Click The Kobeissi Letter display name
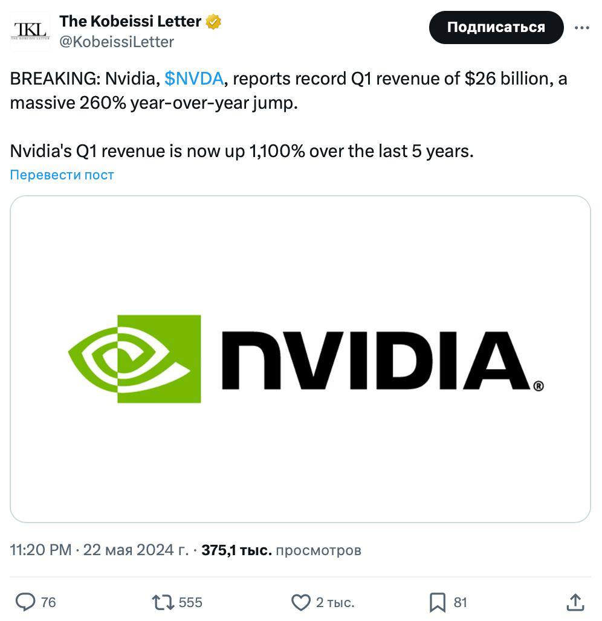 130,22
